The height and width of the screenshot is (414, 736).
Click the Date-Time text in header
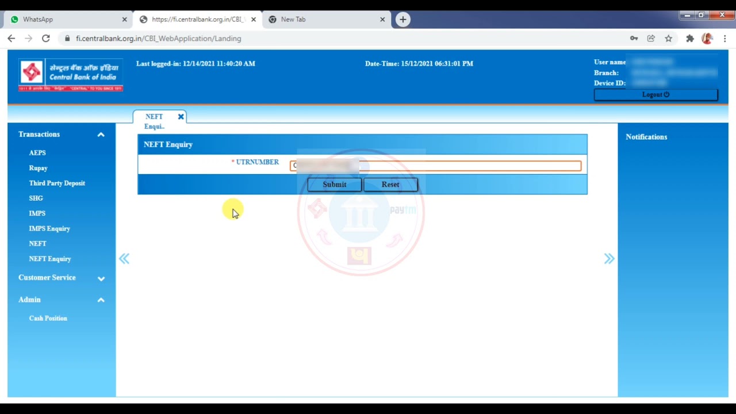click(x=419, y=64)
